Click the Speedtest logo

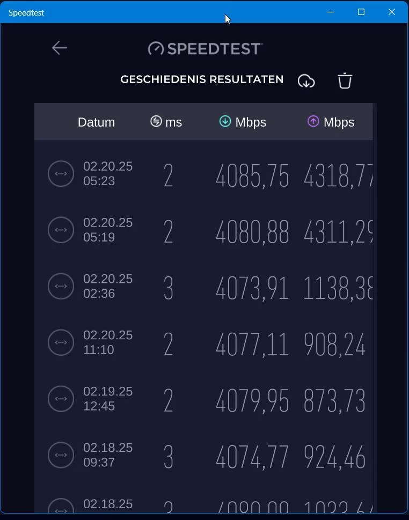pyautogui.click(x=205, y=48)
